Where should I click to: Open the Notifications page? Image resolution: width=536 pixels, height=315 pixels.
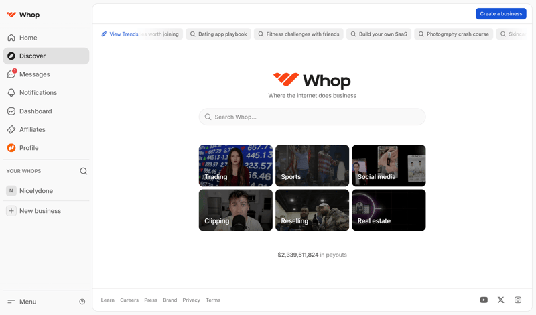pyautogui.click(x=46, y=92)
